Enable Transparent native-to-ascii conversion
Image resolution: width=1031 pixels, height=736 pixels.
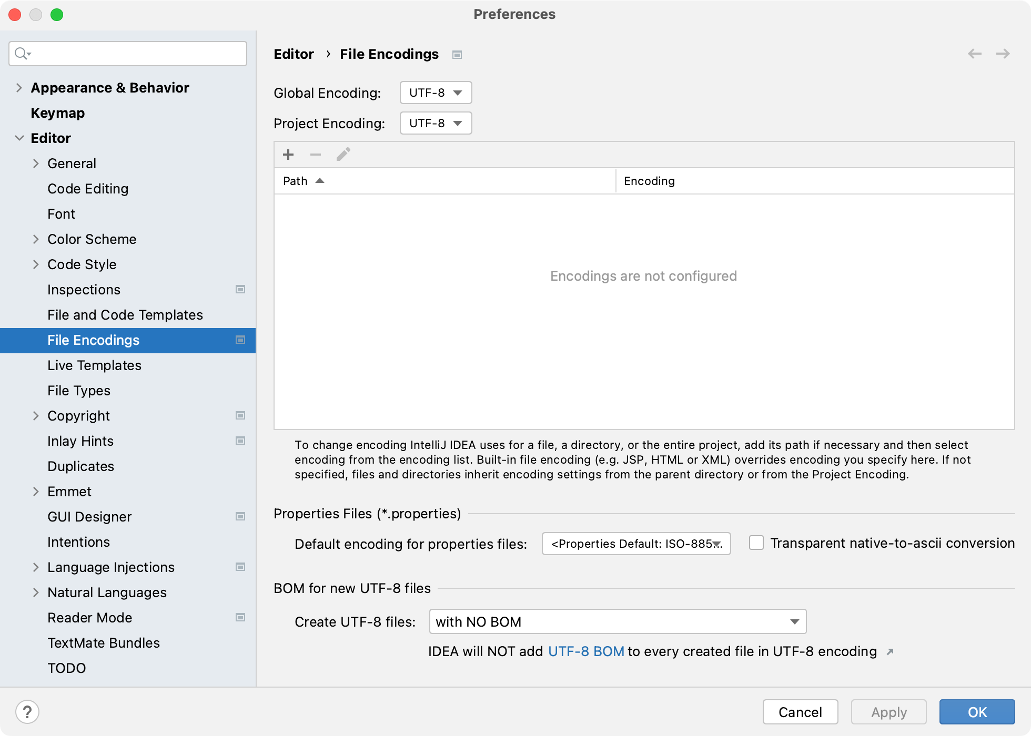pos(756,543)
